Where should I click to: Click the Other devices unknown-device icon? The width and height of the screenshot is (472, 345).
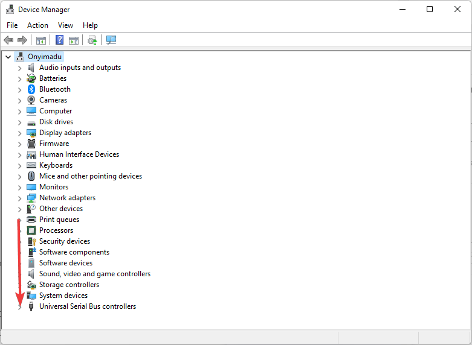coord(31,209)
